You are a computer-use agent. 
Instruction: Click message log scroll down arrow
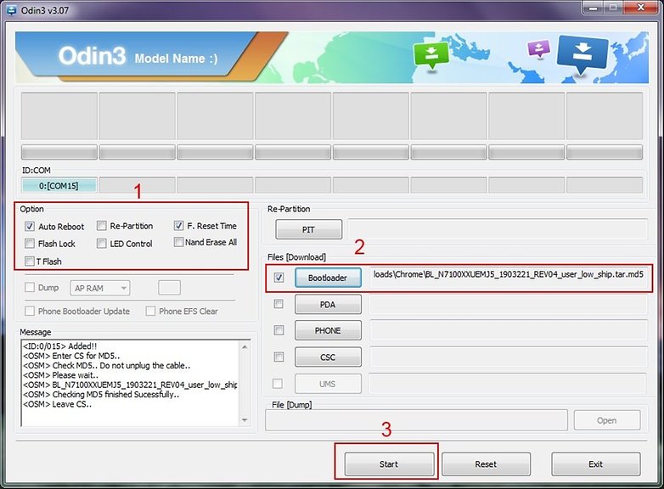pyautogui.click(x=245, y=420)
